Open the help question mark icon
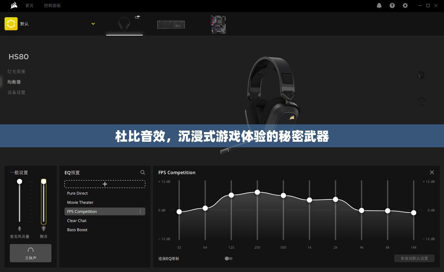The height and width of the screenshot is (272, 444). (392, 6)
